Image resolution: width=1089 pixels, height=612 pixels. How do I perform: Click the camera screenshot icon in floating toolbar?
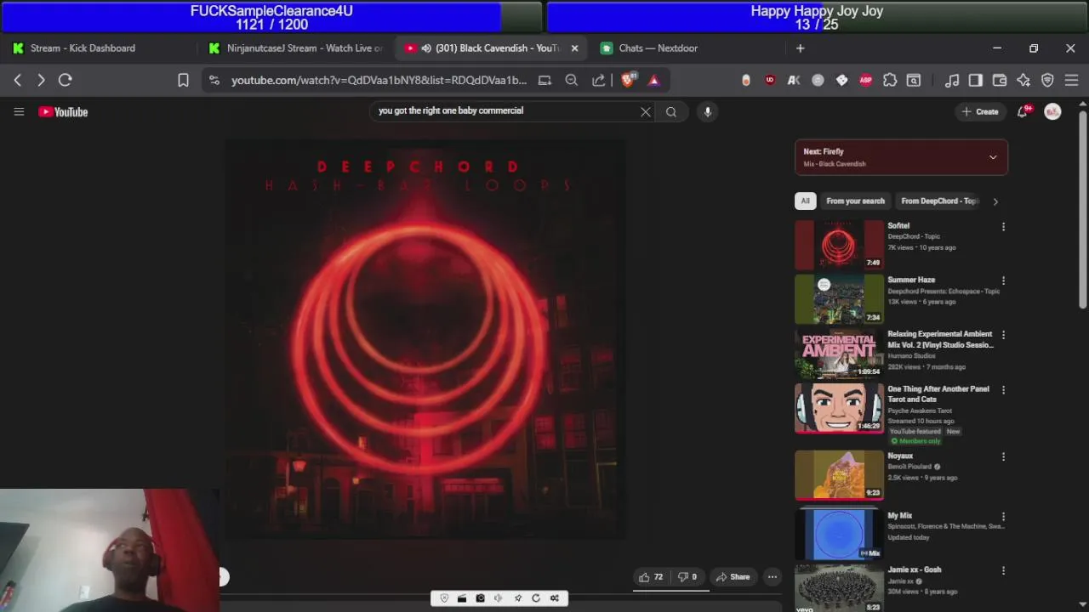pyautogui.click(x=481, y=598)
